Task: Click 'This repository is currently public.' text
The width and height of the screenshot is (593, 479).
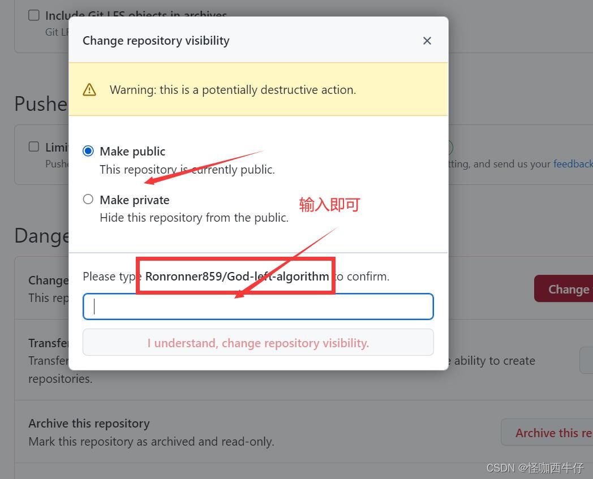Action: tap(187, 169)
